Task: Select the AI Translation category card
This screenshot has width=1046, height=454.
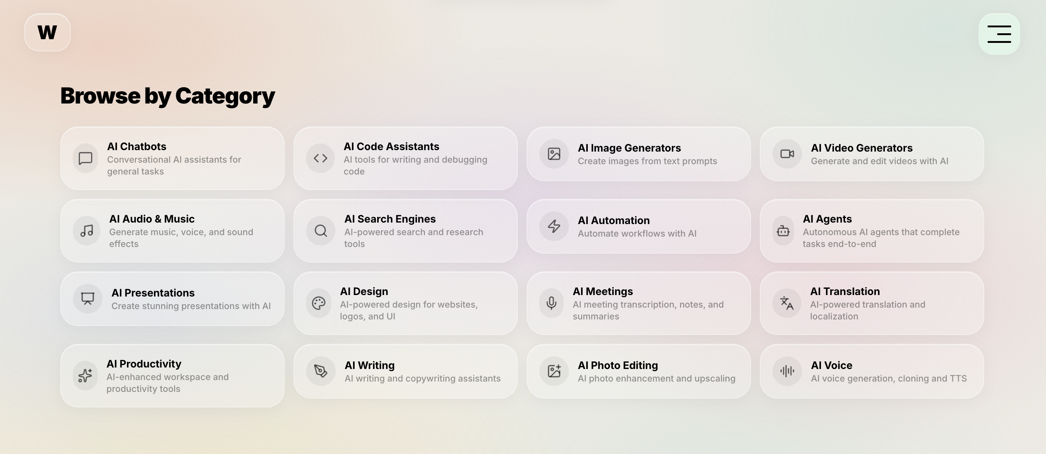Action: [872, 303]
